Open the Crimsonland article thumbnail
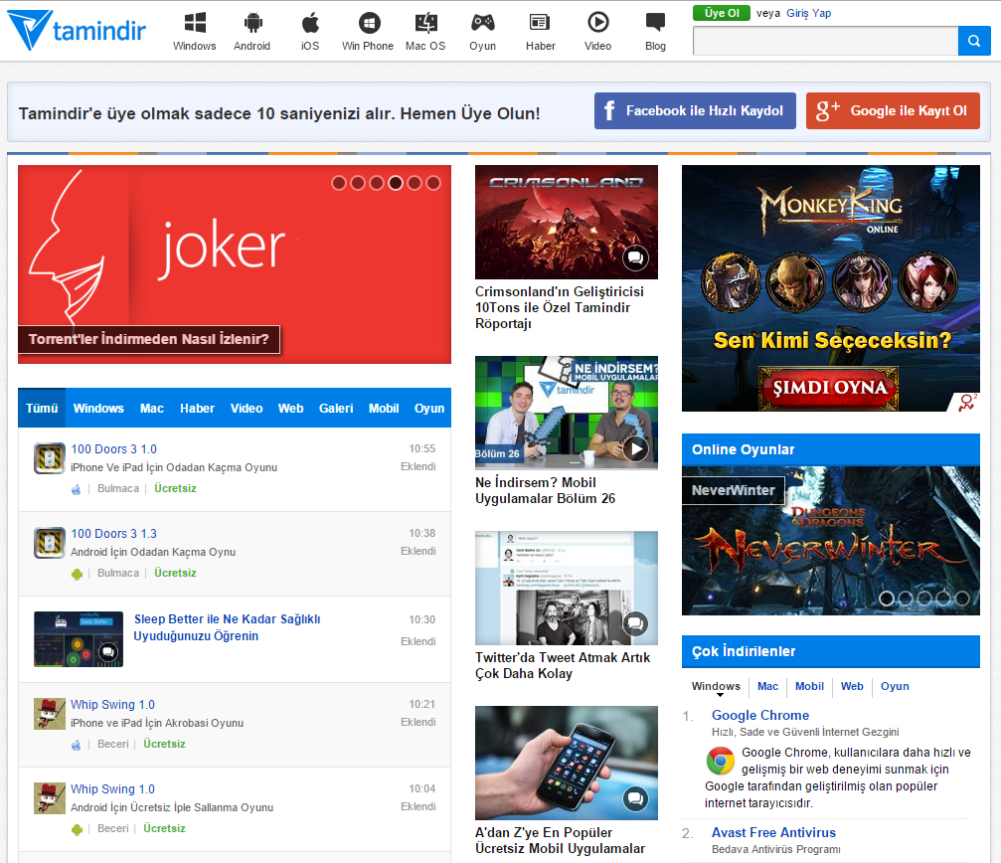 [x=567, y=222]
